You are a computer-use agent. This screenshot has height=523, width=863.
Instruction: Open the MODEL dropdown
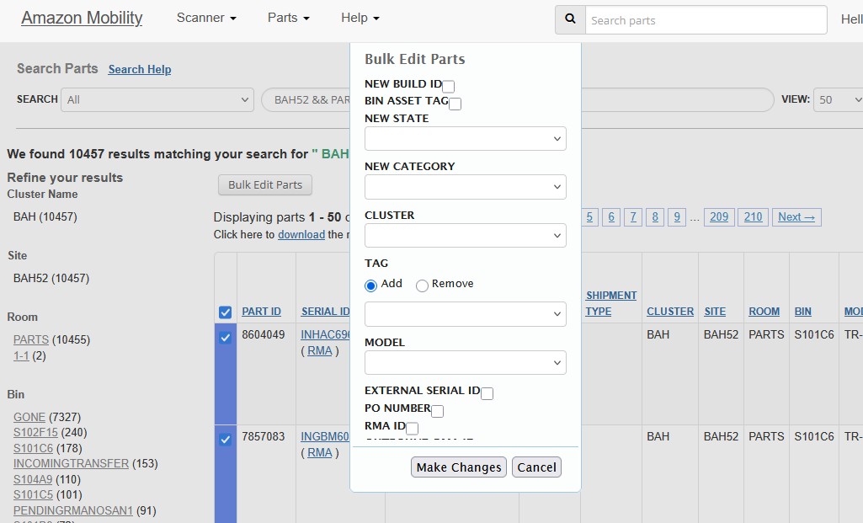465,362
